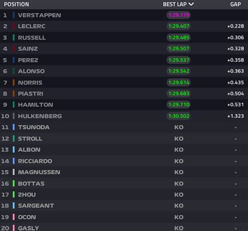Screen dimensions: 248x231
Task: Click the orange team bar next to Norris
Action: [x=14, y=82]
